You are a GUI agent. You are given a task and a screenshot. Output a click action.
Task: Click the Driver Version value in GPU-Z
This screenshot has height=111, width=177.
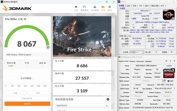[152, 108]
